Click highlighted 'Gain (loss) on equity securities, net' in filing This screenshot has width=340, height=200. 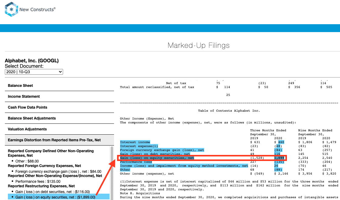(x=157, y=158)
